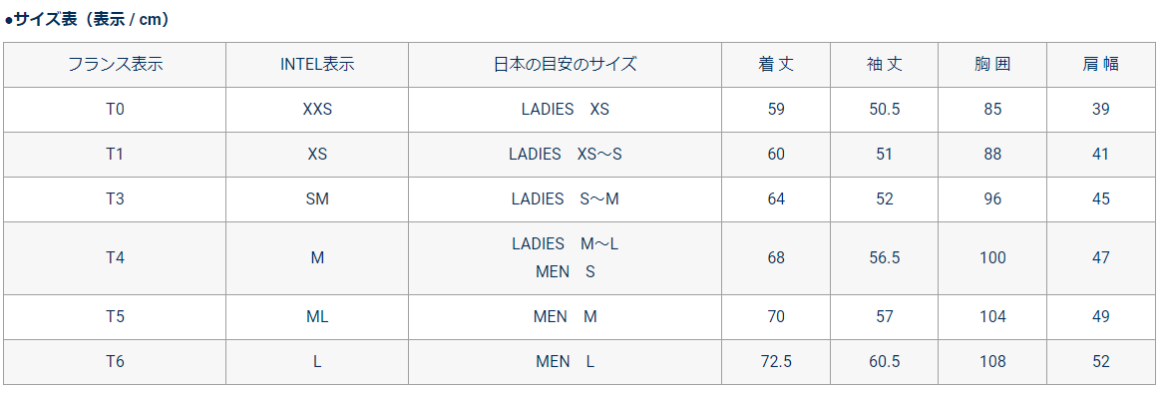Select the 日本の目安のサイズ header cell
The height and width of the screenshot is (393, 1163).
point(566,65)
